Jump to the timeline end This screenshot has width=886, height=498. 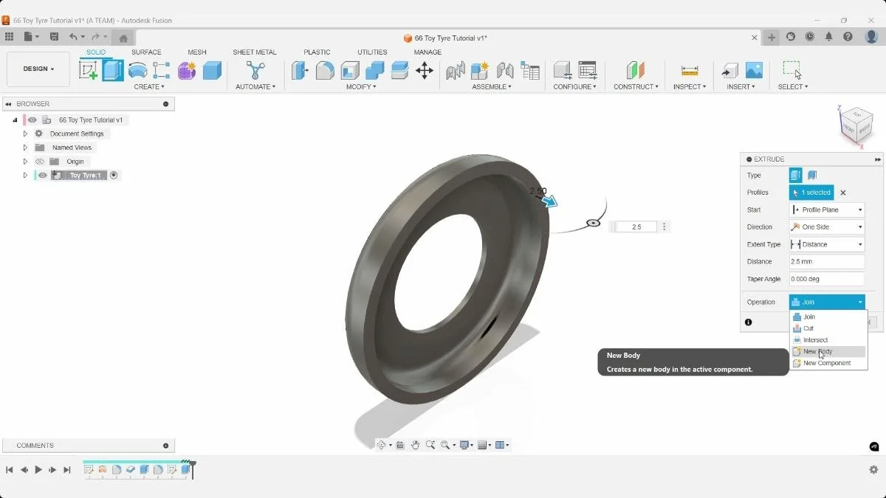[67, 470]
